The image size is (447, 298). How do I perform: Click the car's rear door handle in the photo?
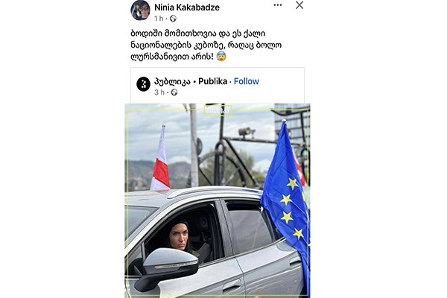296,261
